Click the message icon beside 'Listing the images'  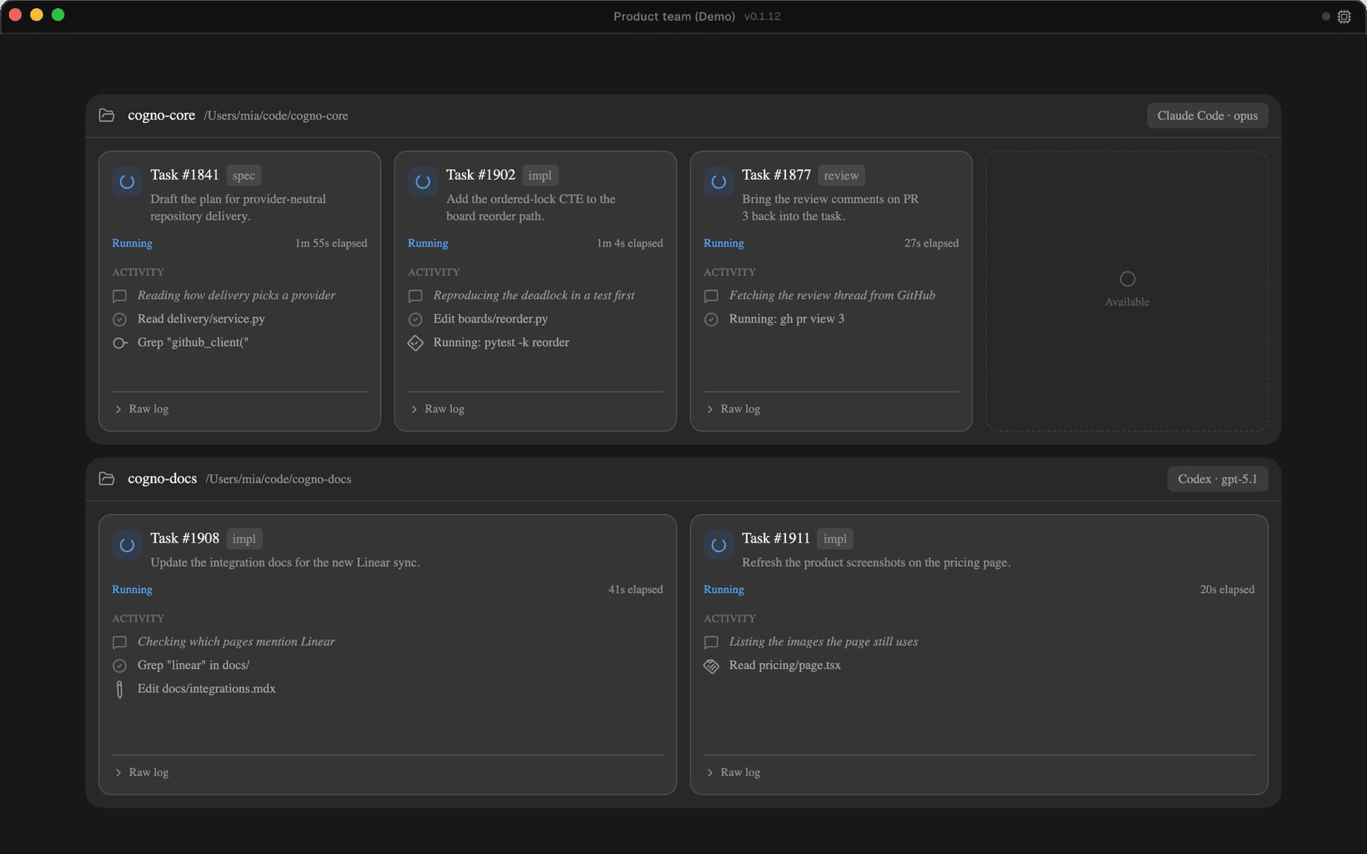tap(711, 642)
